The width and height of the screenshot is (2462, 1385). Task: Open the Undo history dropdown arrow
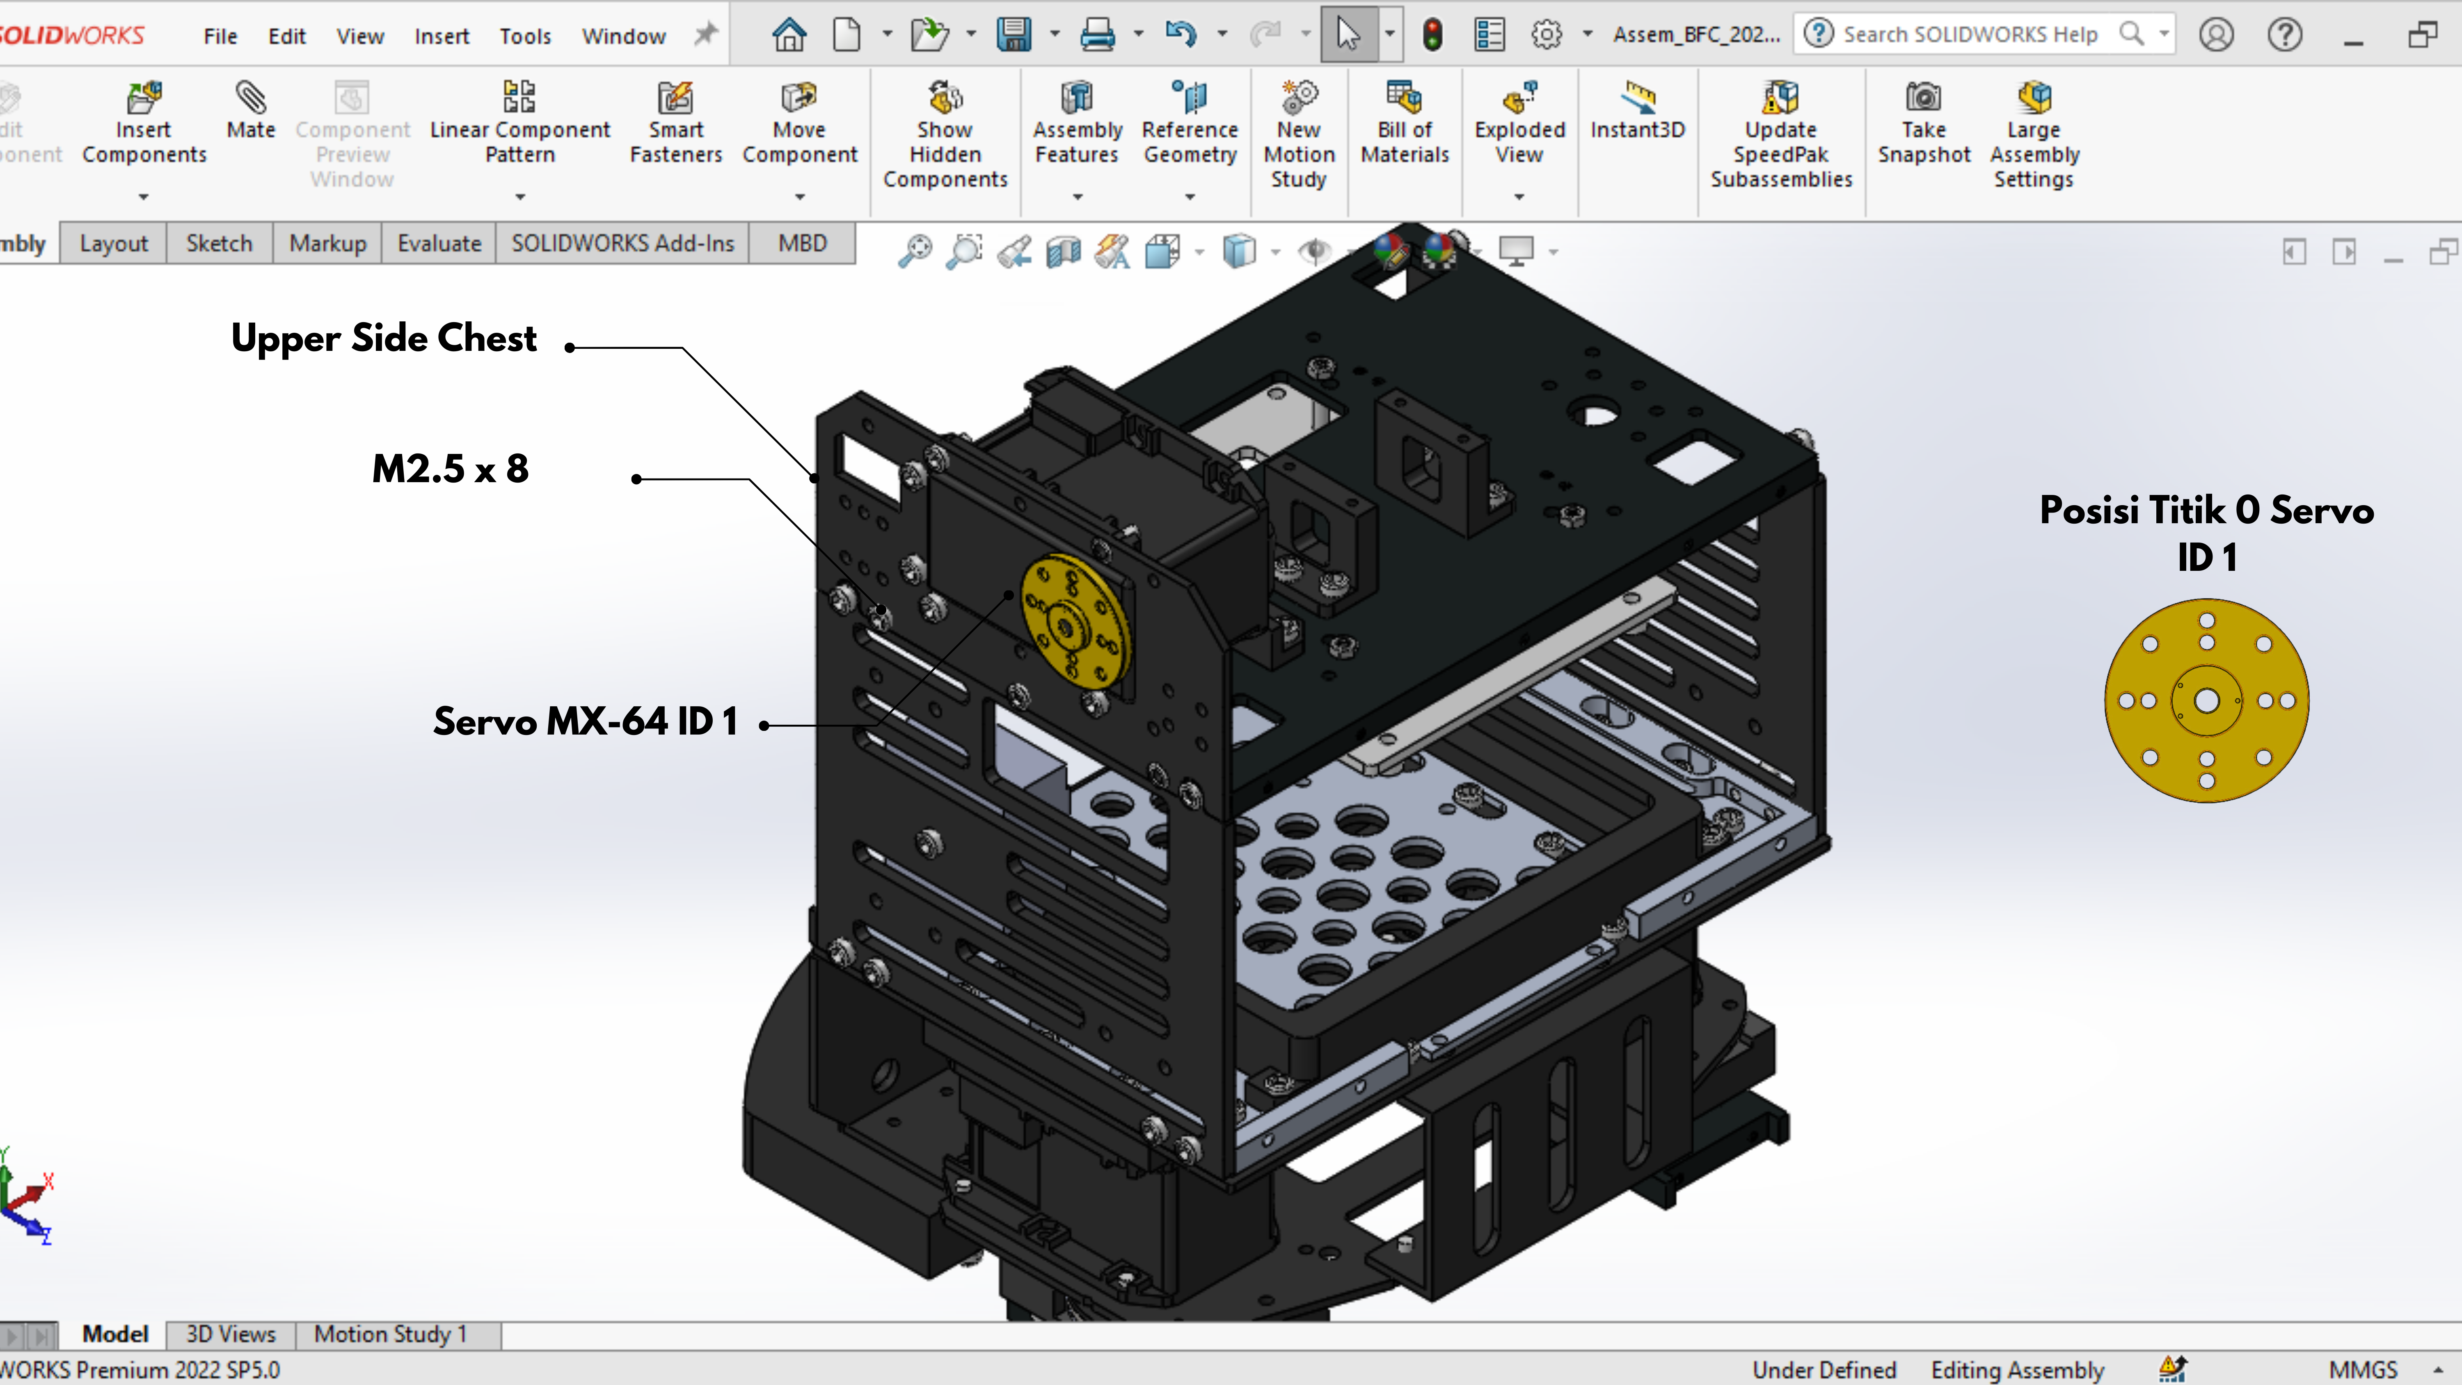(x=1222, y=34)
